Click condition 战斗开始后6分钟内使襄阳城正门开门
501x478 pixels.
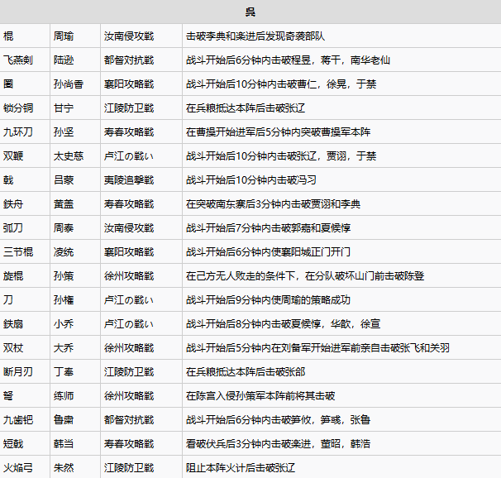[x=268, y=251]
